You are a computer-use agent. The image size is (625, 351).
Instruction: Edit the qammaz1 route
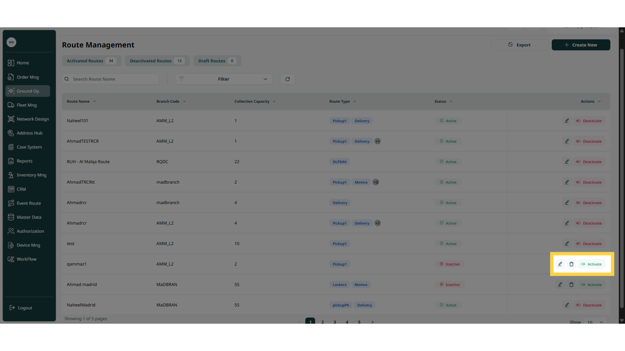coord(560,264)
